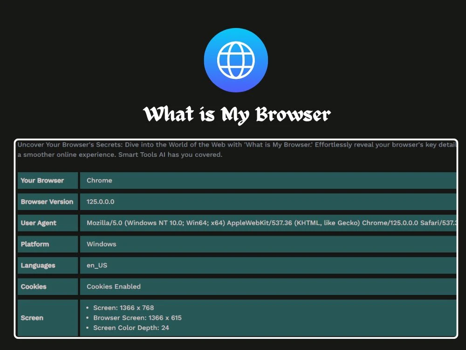
Task: Select the What is My Browser title
Action: point(237,113)
